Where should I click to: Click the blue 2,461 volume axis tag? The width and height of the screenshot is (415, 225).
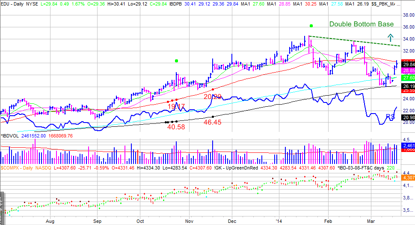pyautogui.click(x=409, y=146)
